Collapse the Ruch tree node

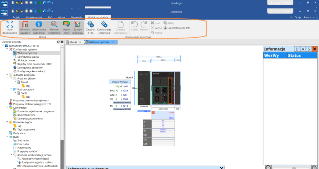7,137
